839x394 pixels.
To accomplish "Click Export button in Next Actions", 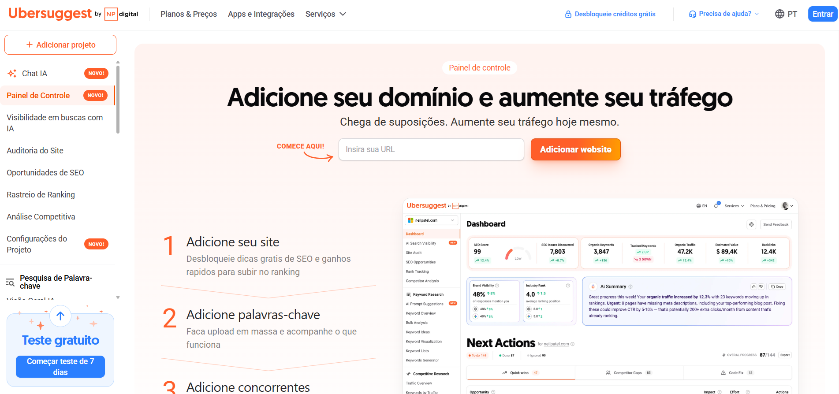I will (785, 355).
